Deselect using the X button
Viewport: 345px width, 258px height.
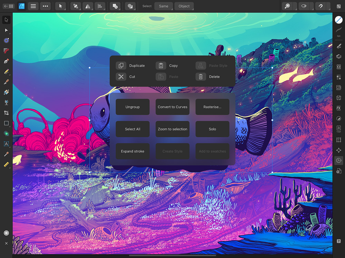(x=6, y=243)
